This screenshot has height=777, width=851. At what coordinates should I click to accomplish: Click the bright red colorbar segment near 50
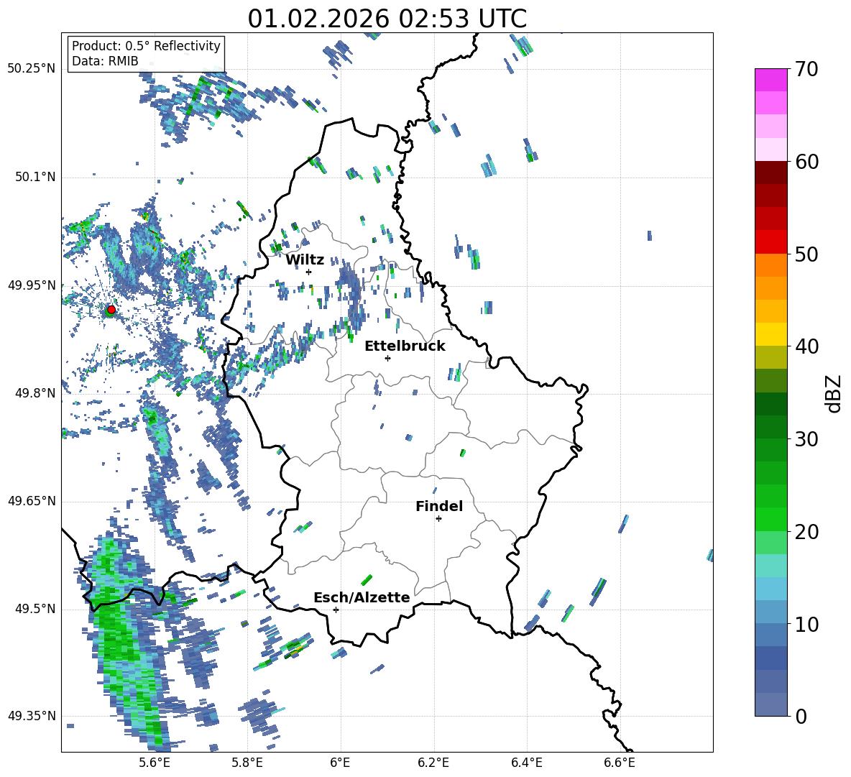tap(770, 242)
